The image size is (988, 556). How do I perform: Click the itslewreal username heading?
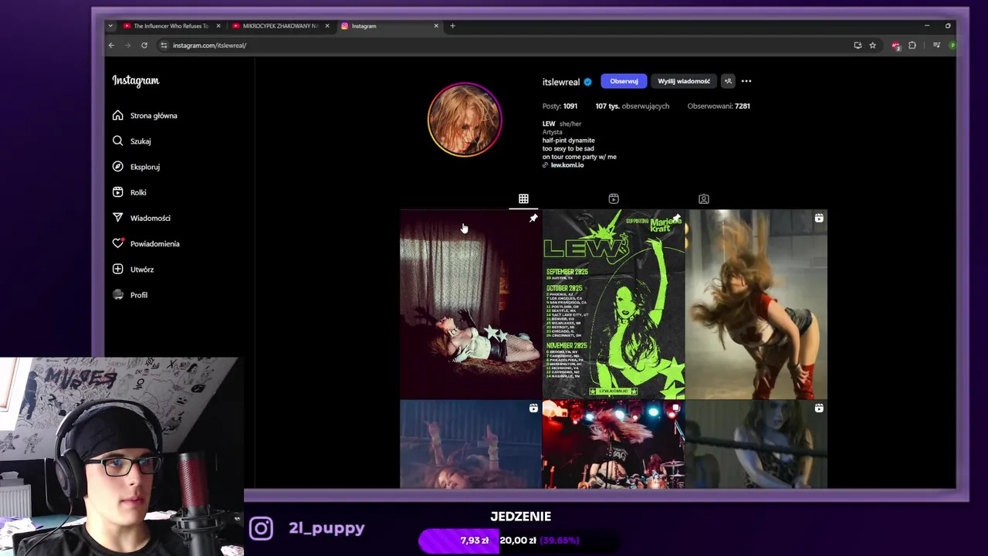point(561,82)
